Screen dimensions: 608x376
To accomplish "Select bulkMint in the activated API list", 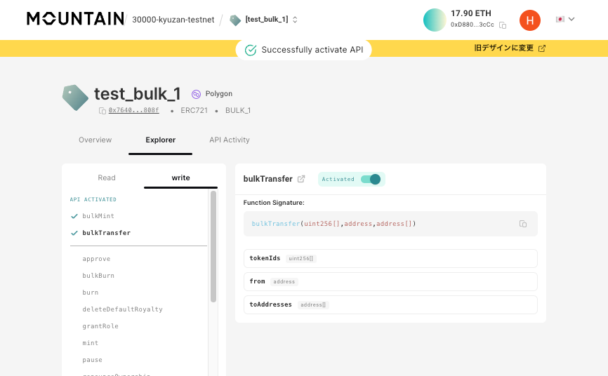I will click(98, 216).
